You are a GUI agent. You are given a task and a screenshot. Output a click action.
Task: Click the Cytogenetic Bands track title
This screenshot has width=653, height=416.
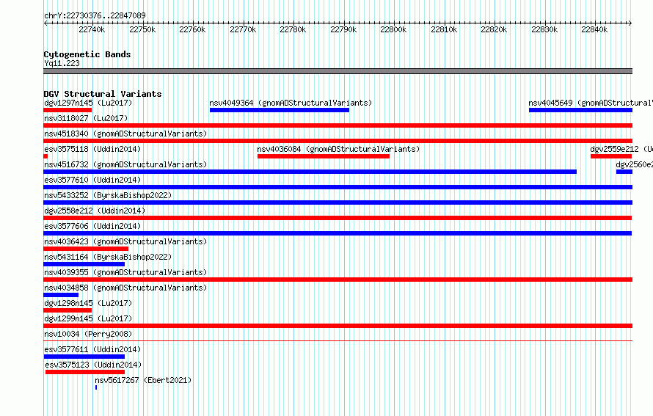pos(87,54)
